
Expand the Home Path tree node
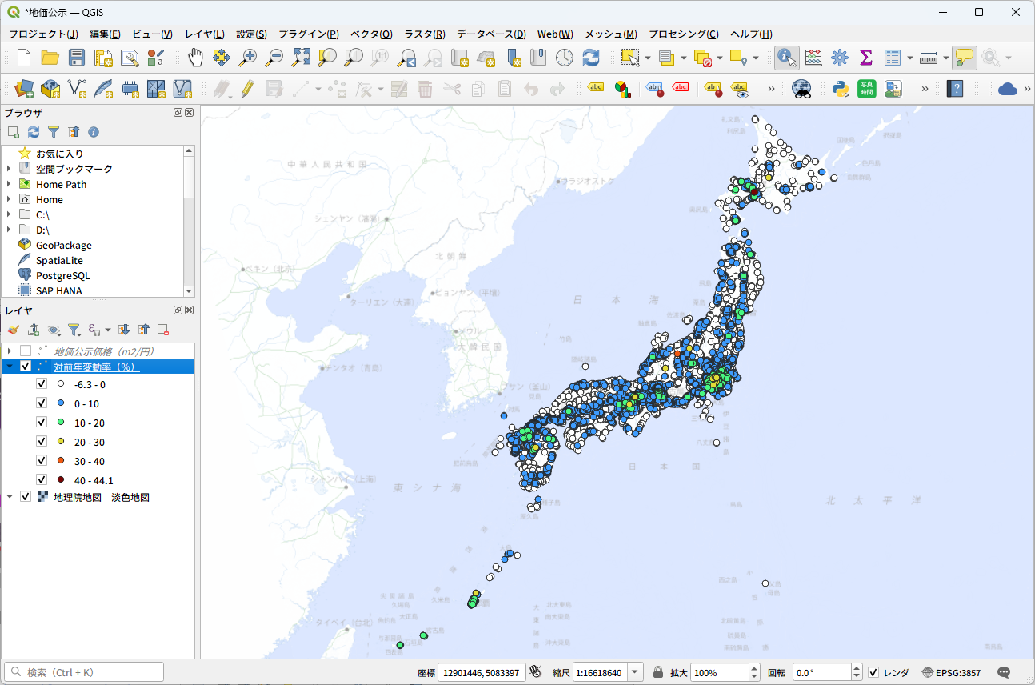pyautogui.click(x=9, y=185)
